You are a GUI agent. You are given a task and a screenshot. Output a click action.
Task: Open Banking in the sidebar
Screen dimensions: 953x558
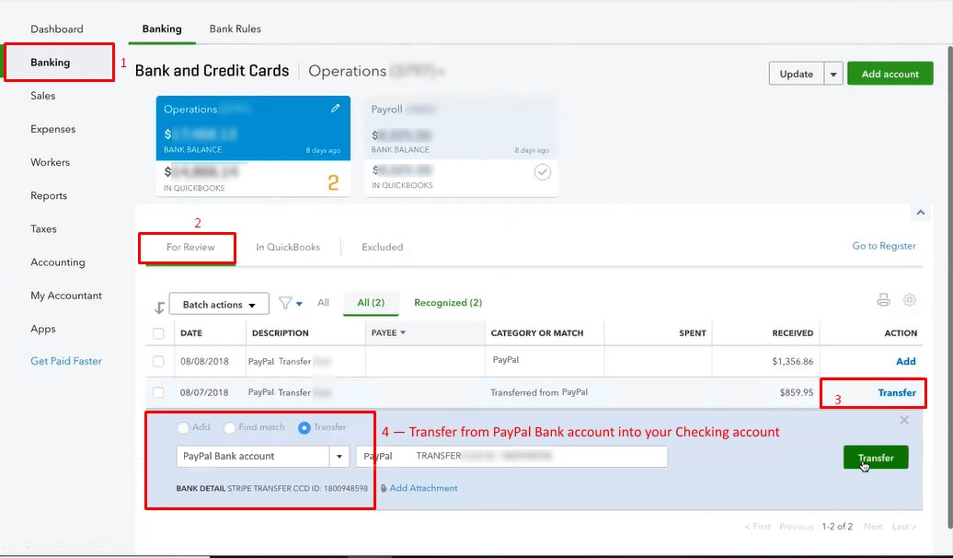coord(51,62)
